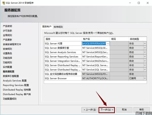This screenshot has width=152, height=115.
Task: Open startup type dropdown for Analysis Services
Action: tap(145, 52)
